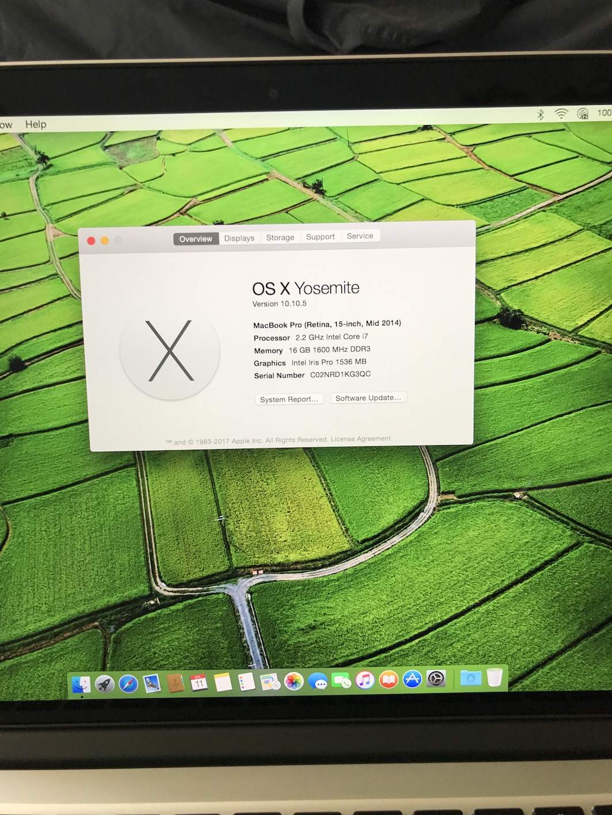
Task: Open the Photos app in dock
Action: coord(294,682)
